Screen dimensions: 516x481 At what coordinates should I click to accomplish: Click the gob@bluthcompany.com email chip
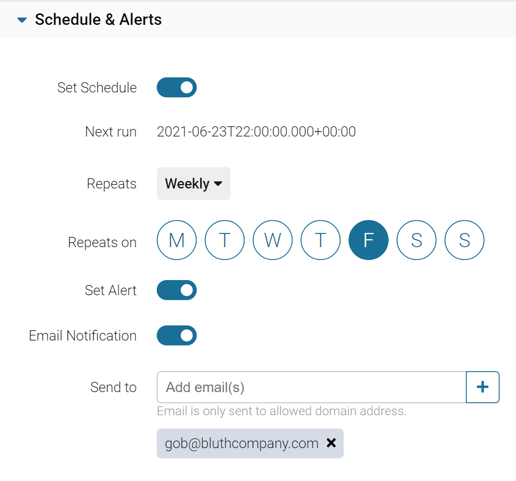242,443
